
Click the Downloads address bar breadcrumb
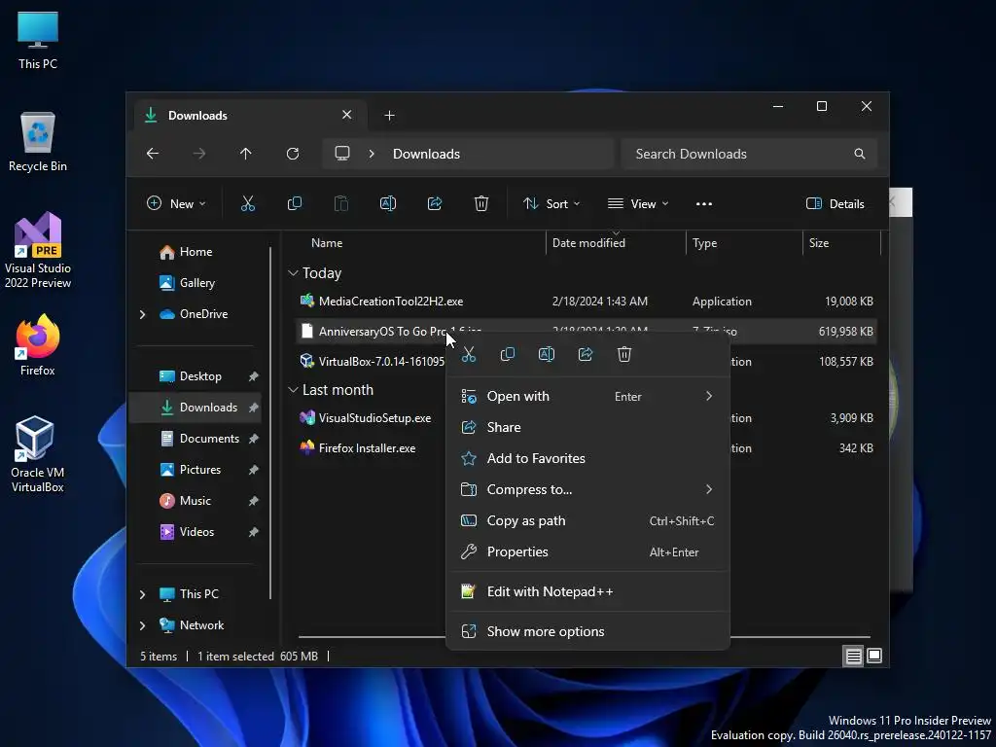coord(426,154)
